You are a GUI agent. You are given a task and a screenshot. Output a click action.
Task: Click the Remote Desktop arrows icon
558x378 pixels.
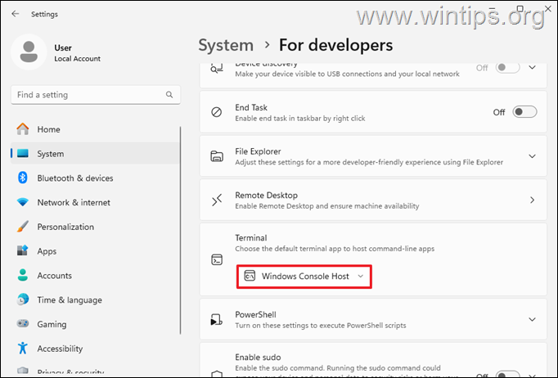217,200
